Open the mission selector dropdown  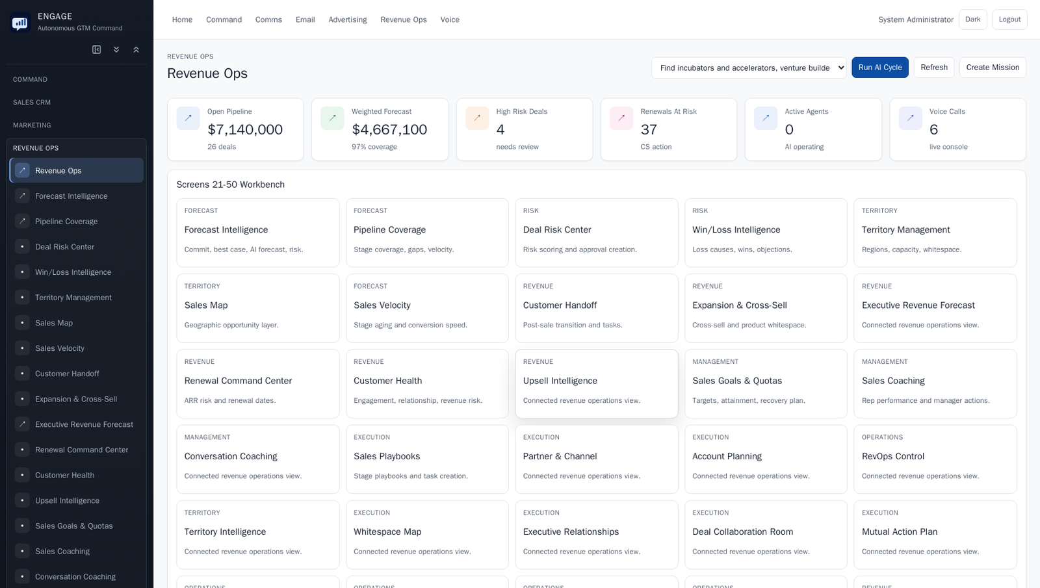click(749, 68)
